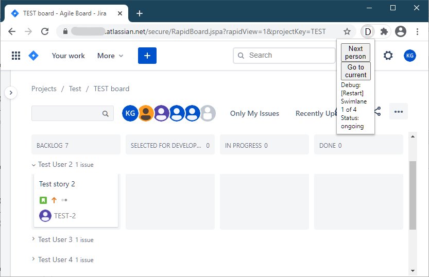Expand the left sidebar with chevron

pyautogui.click(x=11, y=93)
